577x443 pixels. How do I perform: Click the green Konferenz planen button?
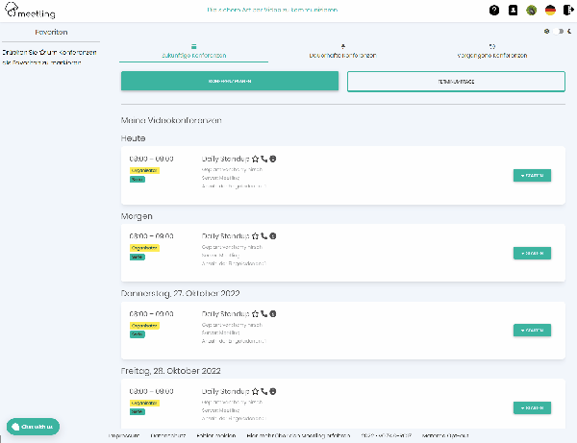pyautogui.click(x=229, y=82)
